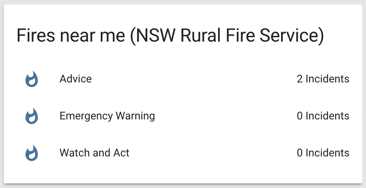Click the word "Fires" in the card title
366x188 pixels.
point(34,36)
